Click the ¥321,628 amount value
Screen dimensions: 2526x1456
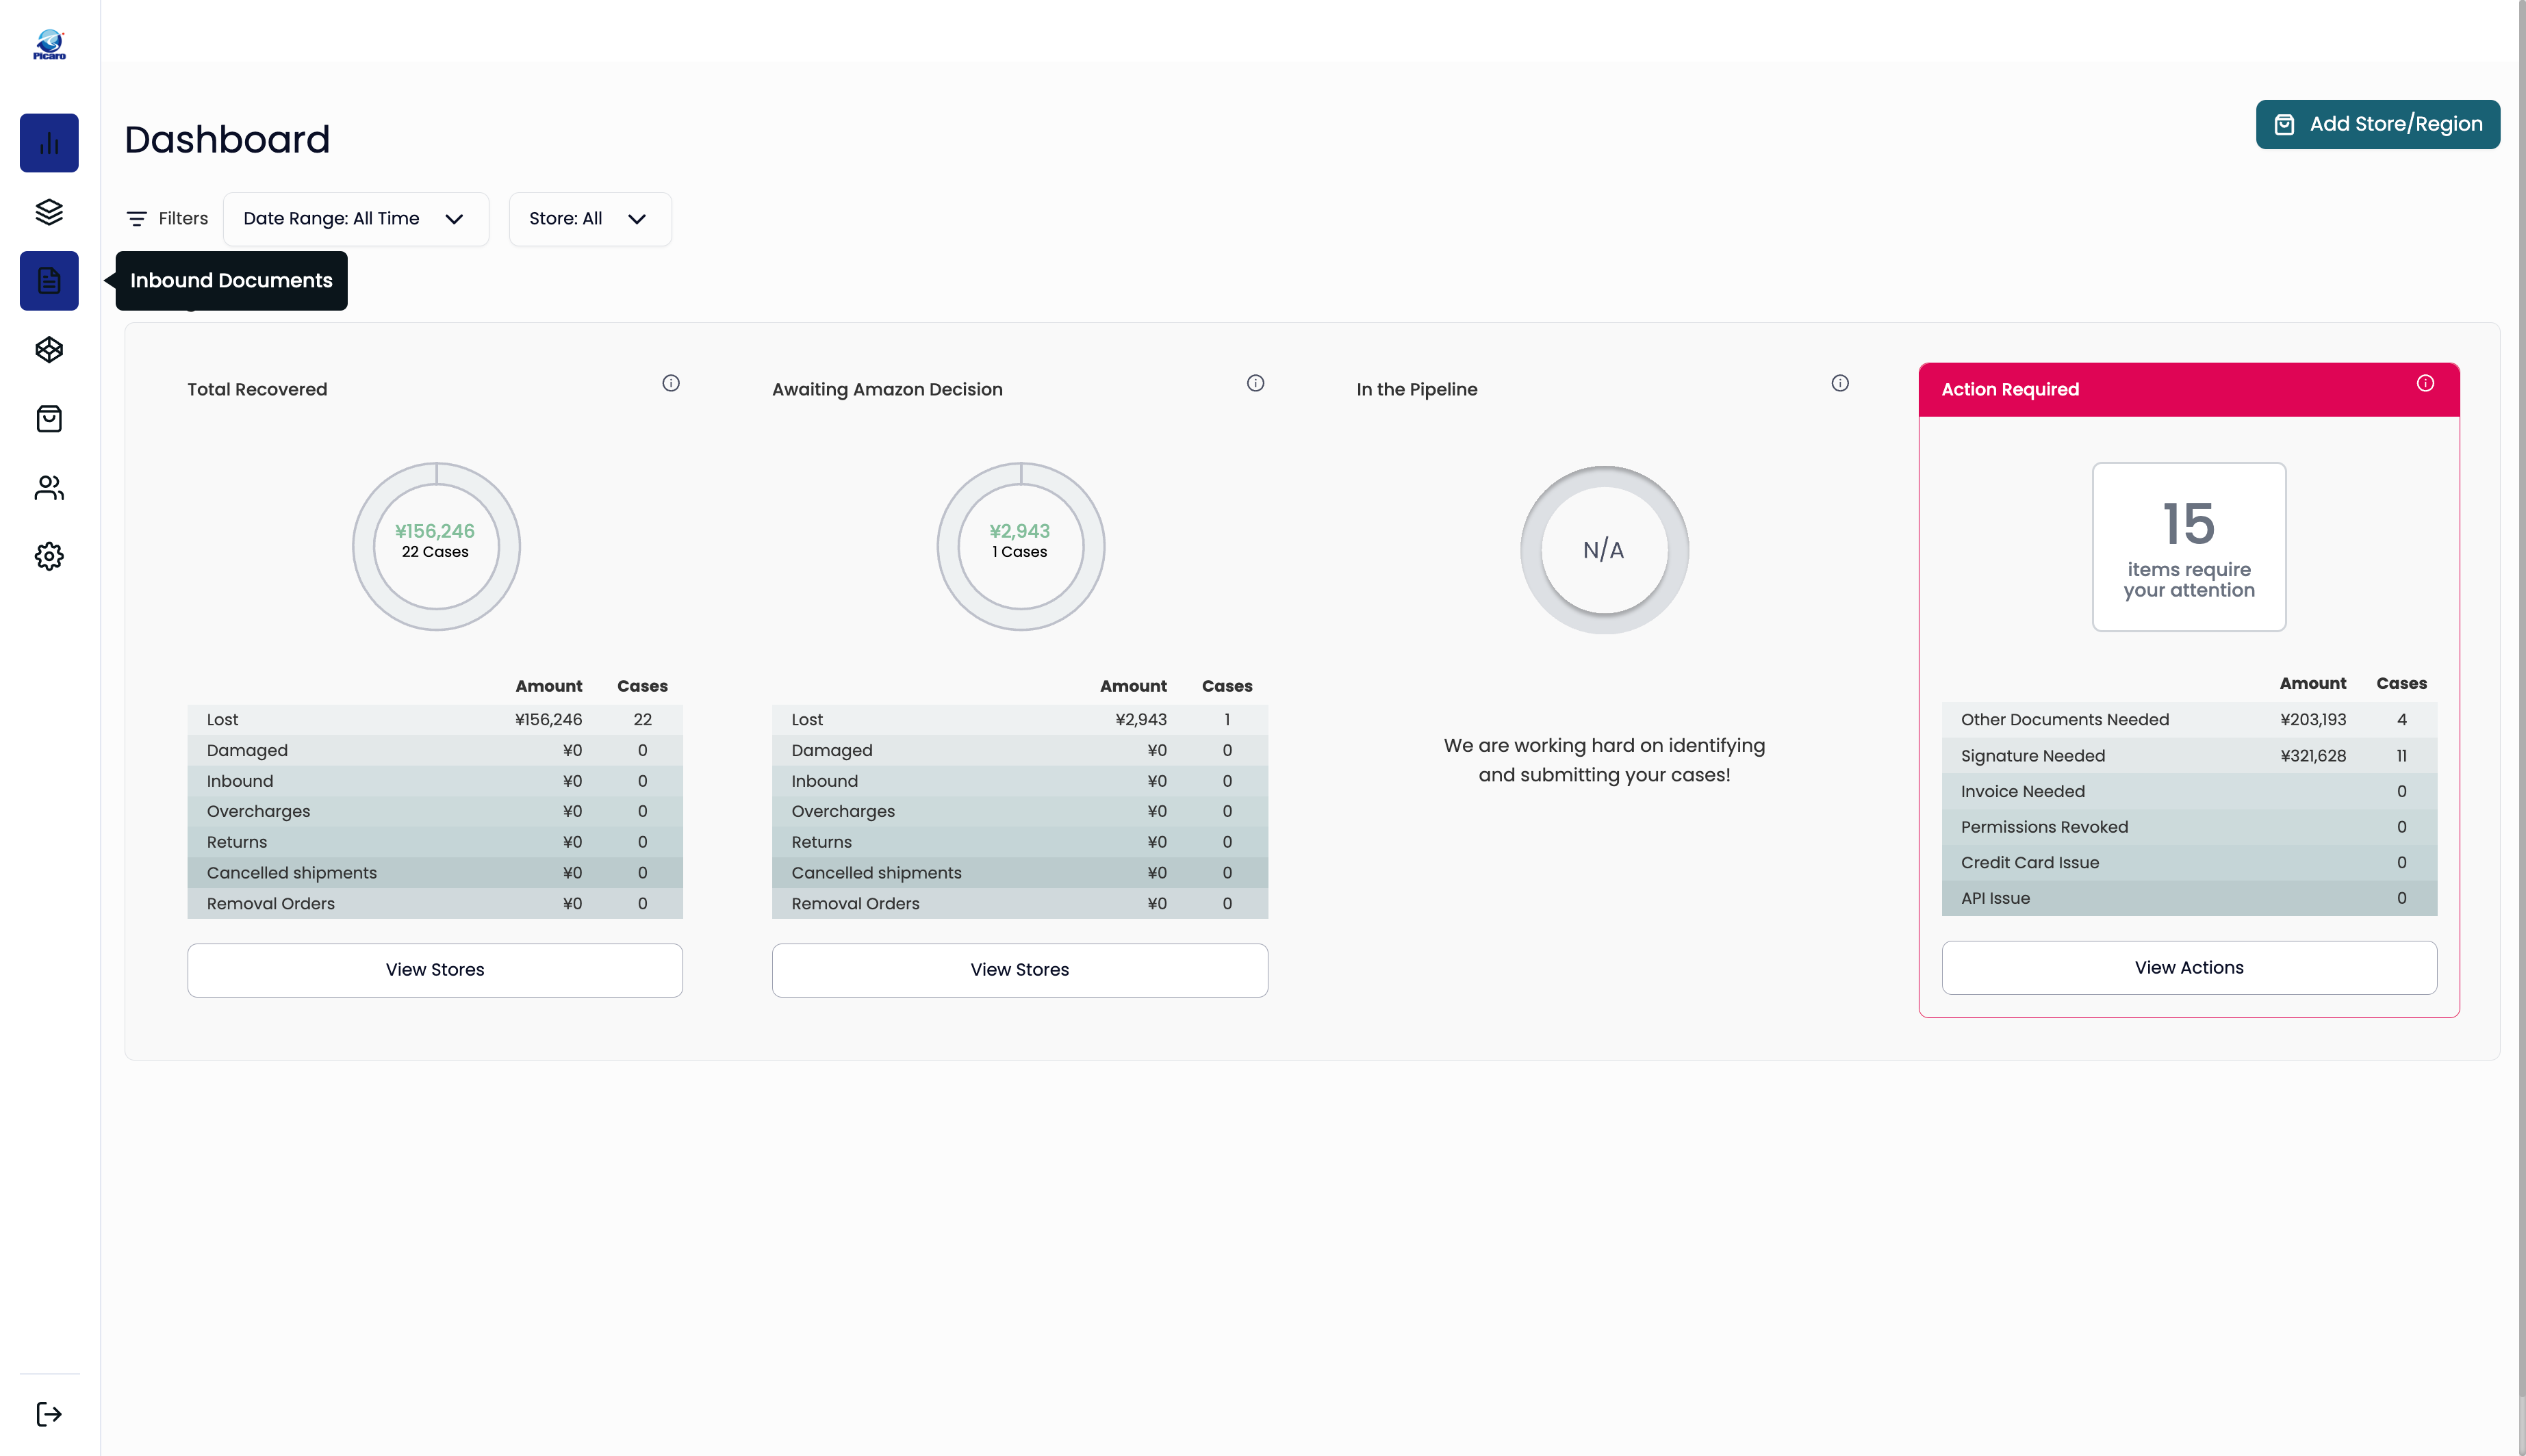click(2313, 756)
